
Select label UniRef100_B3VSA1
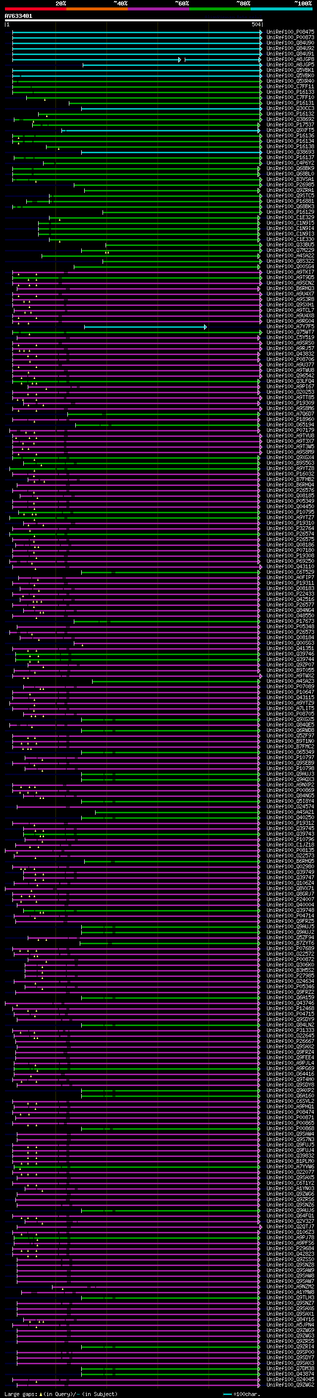[x=290, y=179]
